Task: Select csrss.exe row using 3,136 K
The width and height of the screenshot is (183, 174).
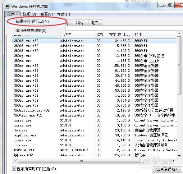Action: [94, 125]
